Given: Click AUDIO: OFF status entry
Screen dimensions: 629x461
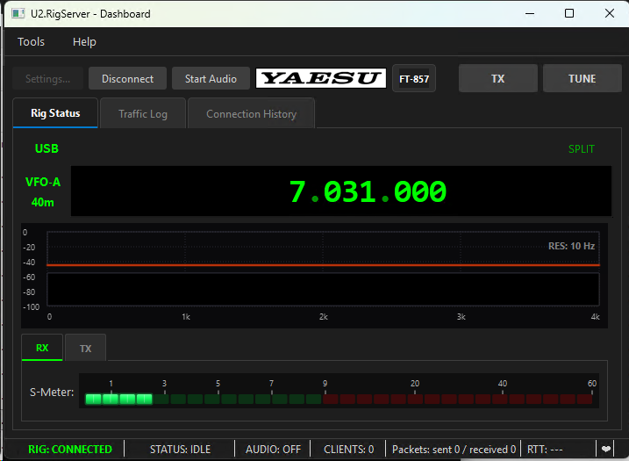Looking at the screenshot, I should (273, 449).
